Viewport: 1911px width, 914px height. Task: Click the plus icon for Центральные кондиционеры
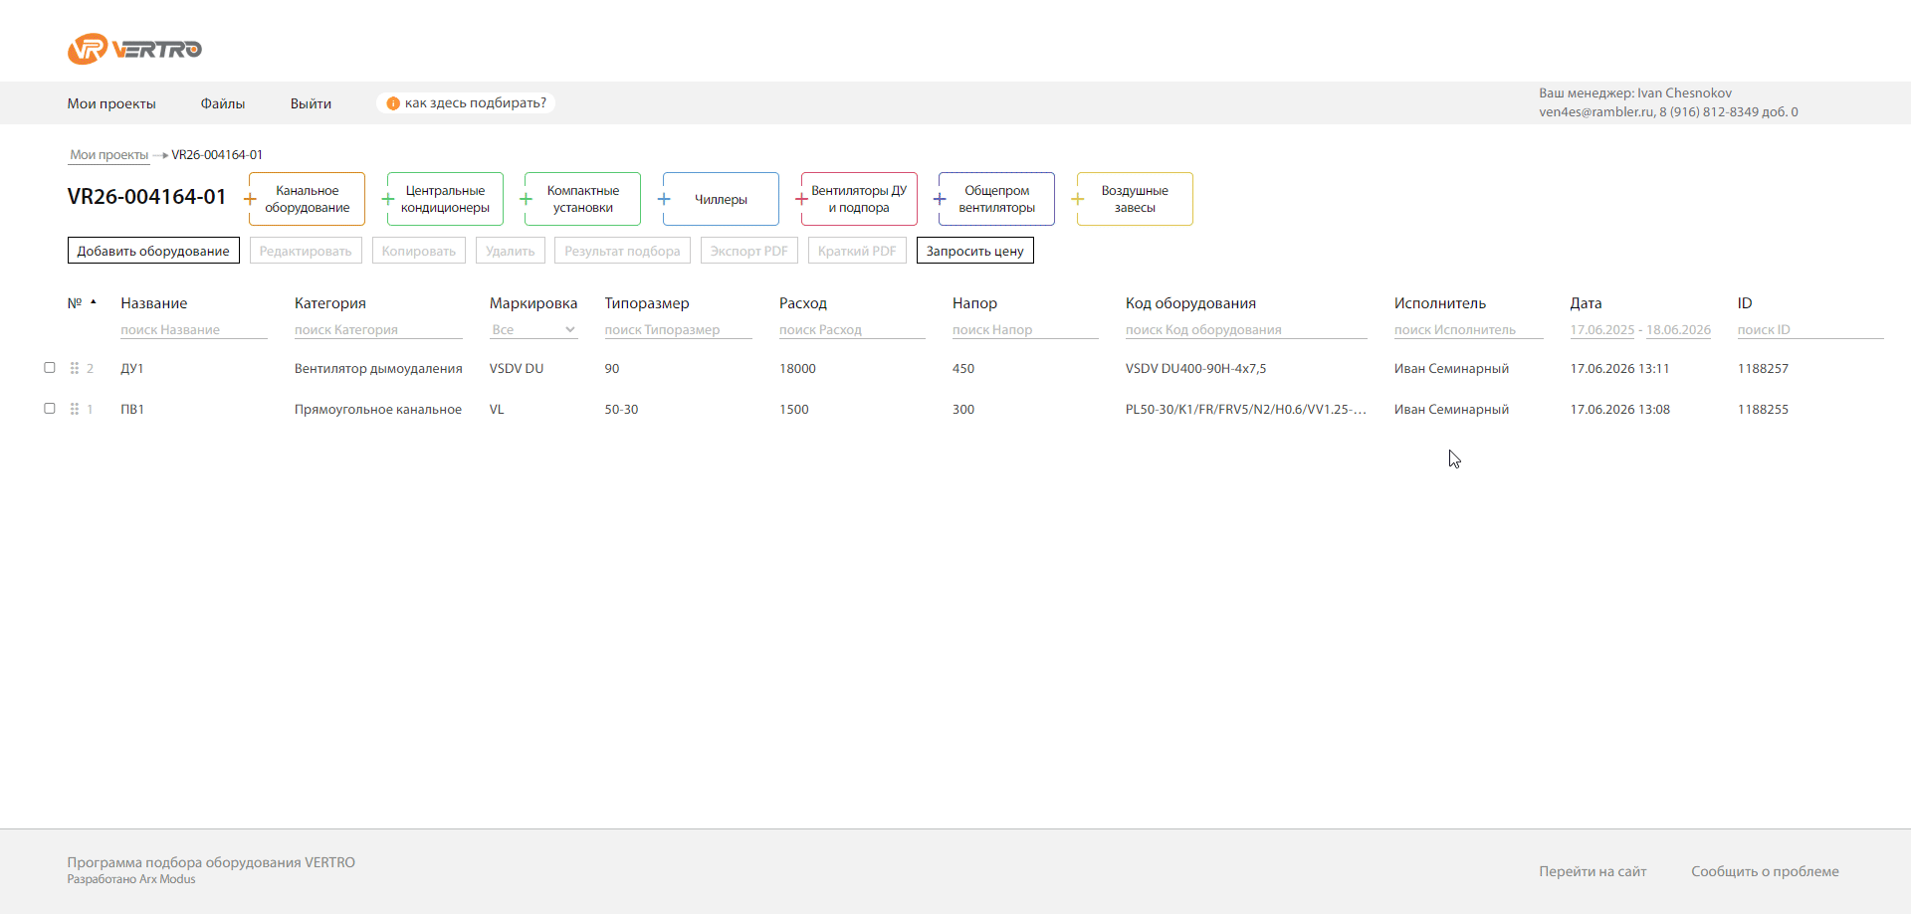click(x=388, y=199)
